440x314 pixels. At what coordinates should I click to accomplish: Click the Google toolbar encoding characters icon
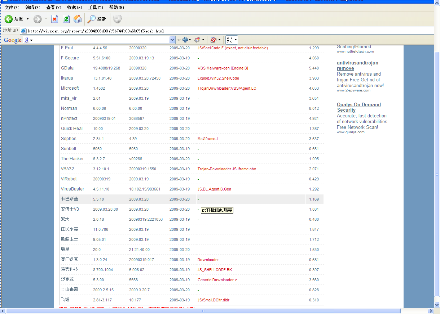pos(229,40)
